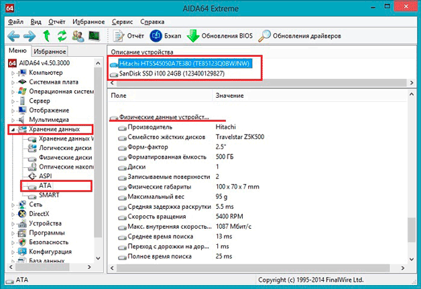421x289 pixels.
Task: Click right arrow of details horizontal scrollbar
Action: 402,268
